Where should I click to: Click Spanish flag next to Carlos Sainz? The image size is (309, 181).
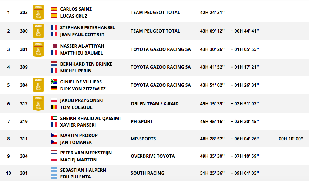pos(54,9)
